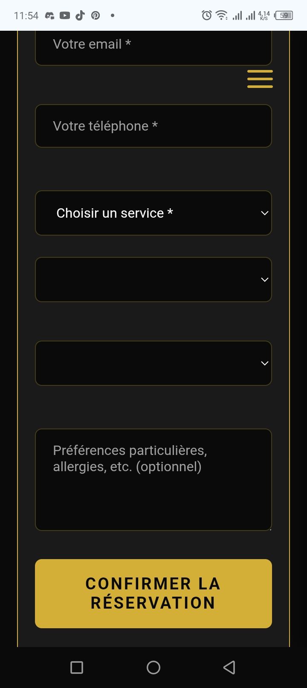Tap the Wi-Fi status icon
The height and width of the screenshot is (688, 307).
[221, 15]
